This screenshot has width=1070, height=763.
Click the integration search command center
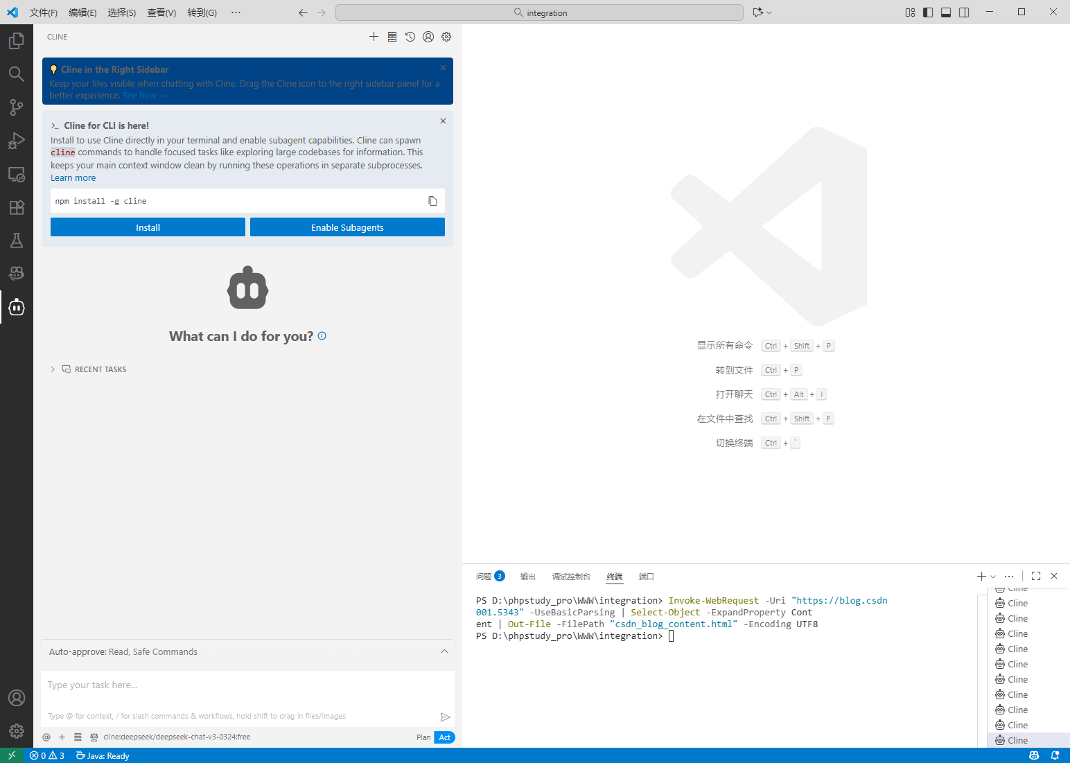tap(539, 12)
